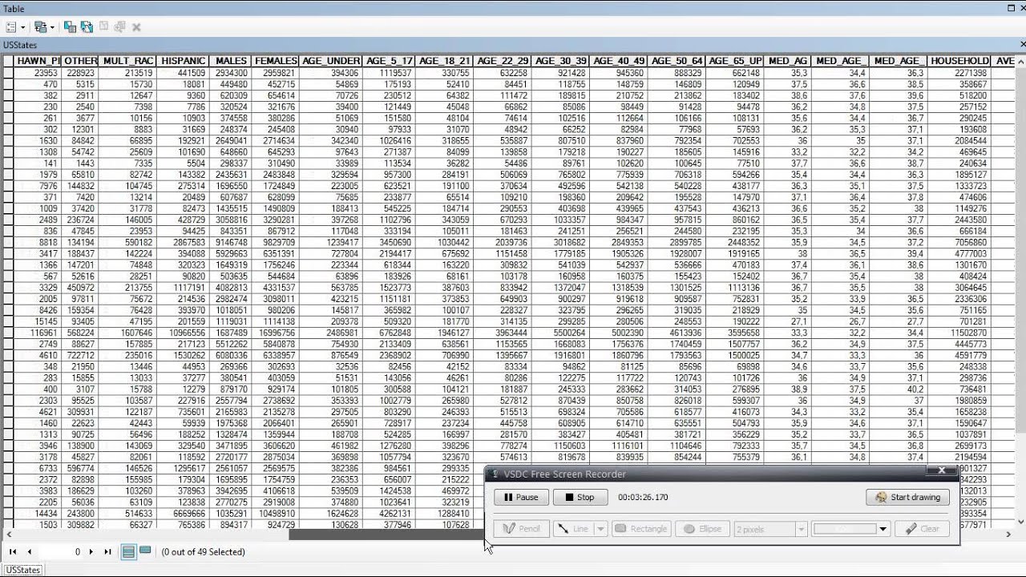Toggle Show selected records view
Image resolution: width=1026 pixels, height=577 pixels.
145,551
